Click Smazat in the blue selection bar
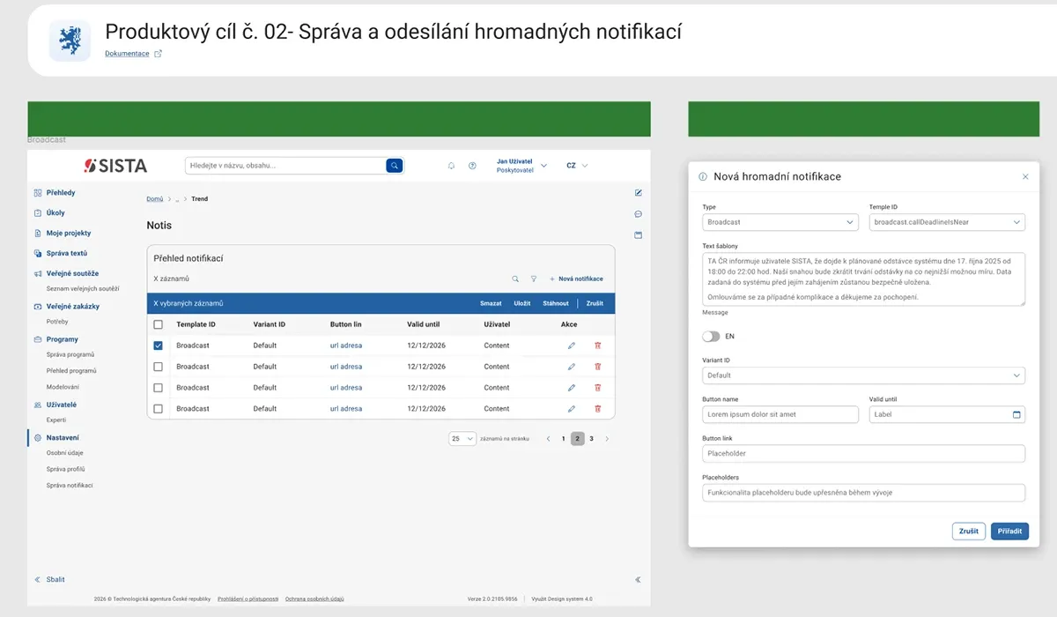The height and width of the screenshot is (617, 1057). [x=491, y=303]
